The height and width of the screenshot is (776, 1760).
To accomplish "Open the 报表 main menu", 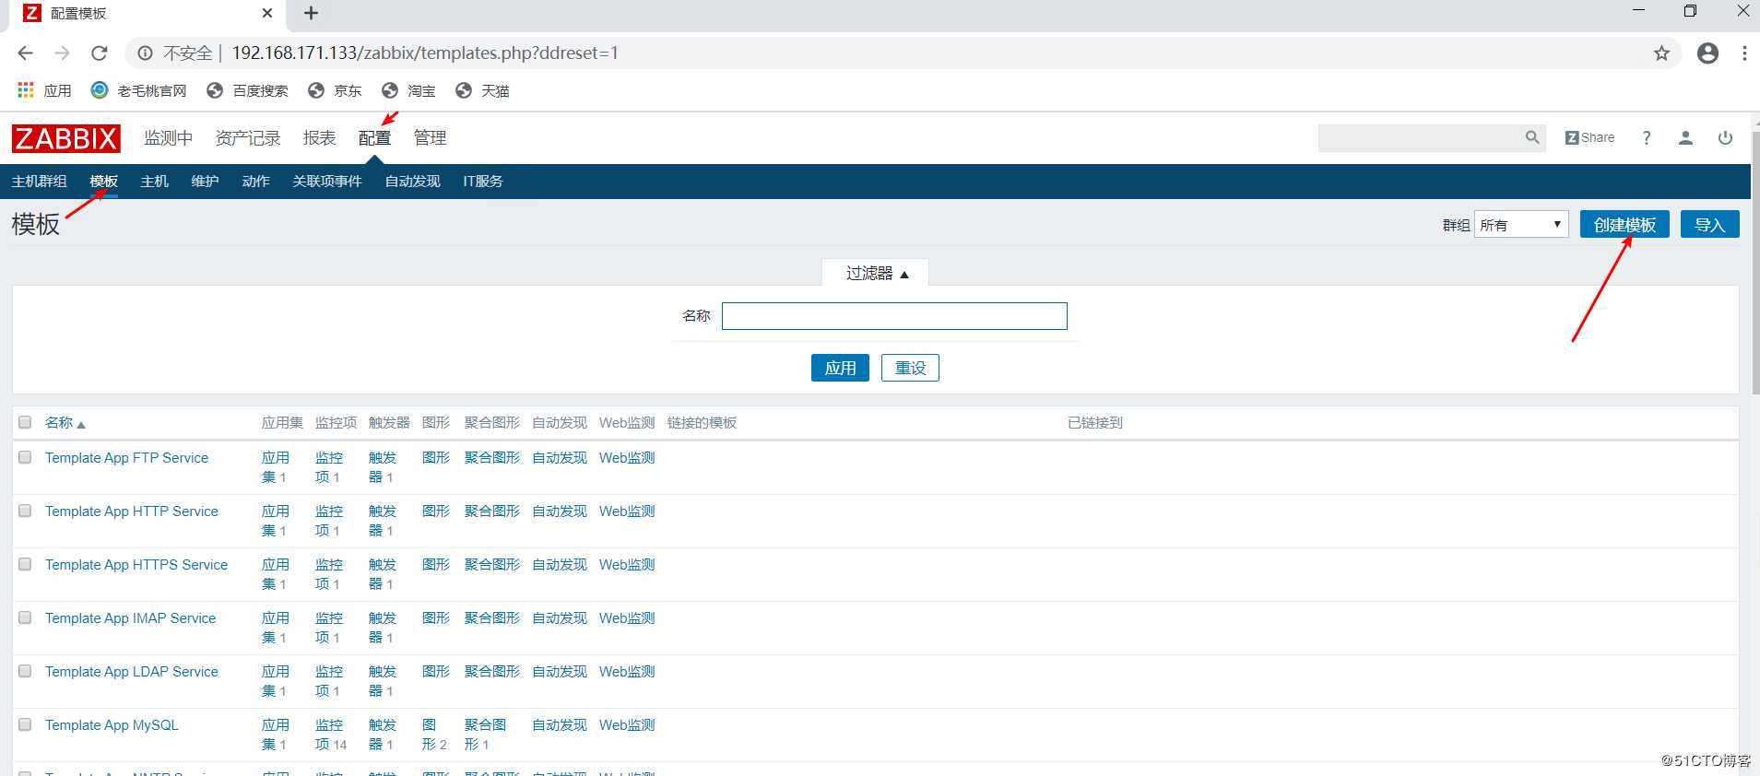I will [319, 137].
